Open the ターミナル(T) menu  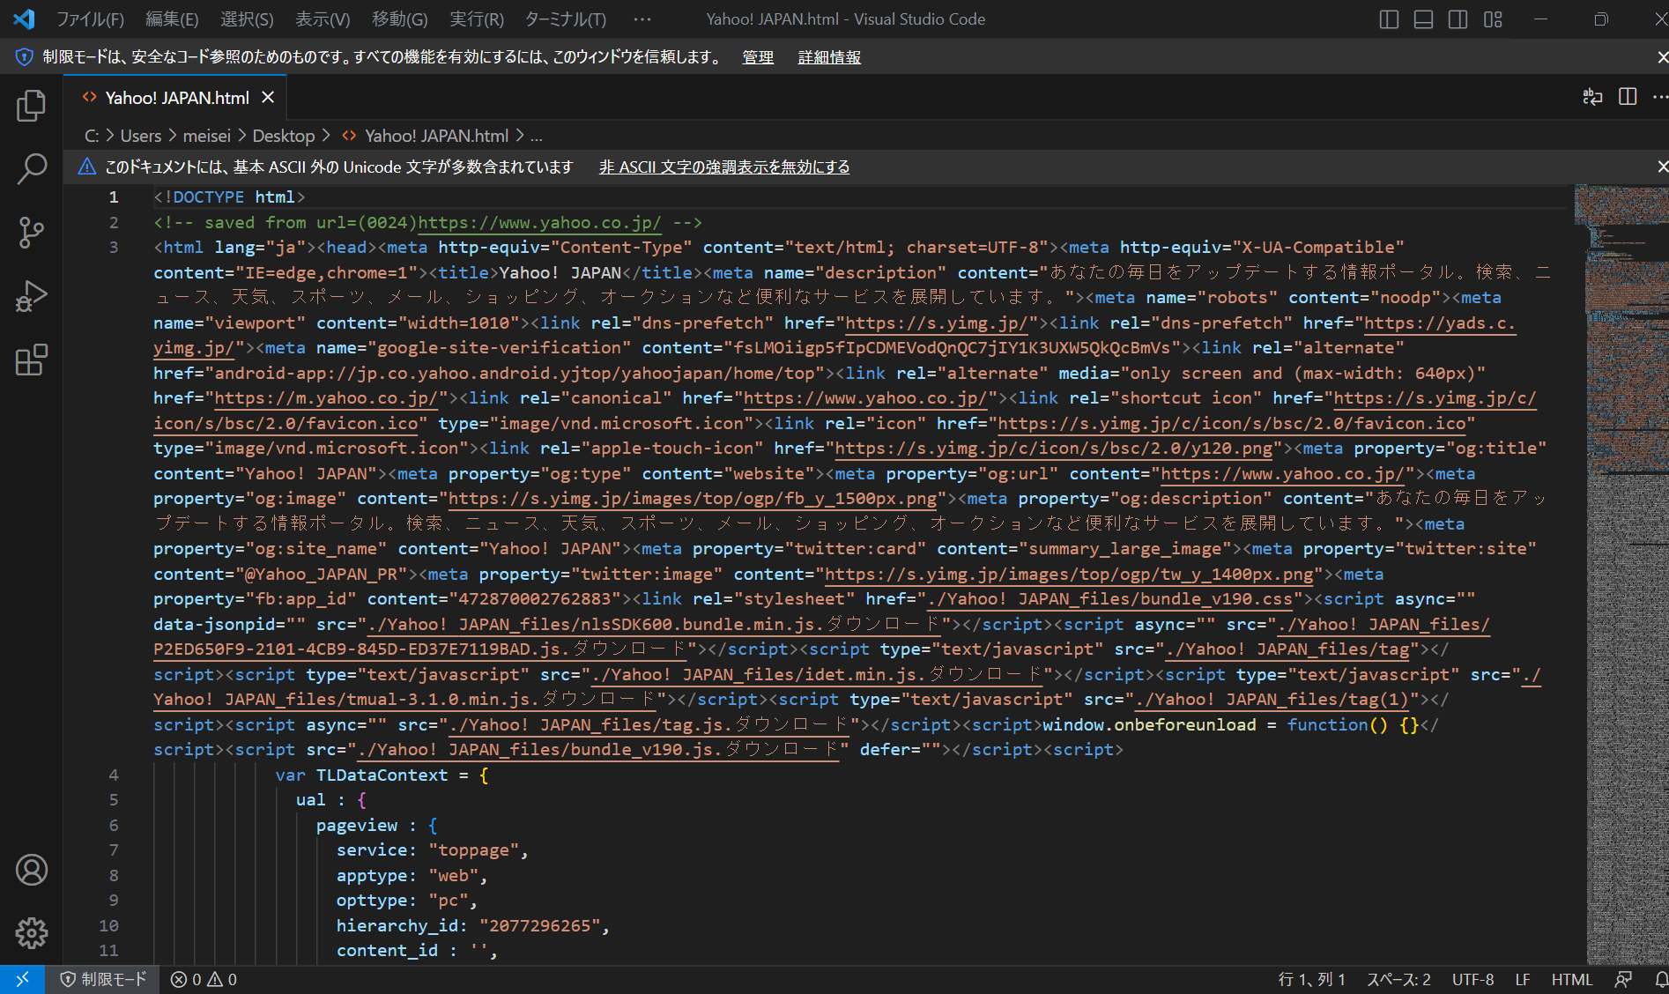click(565, 19)
